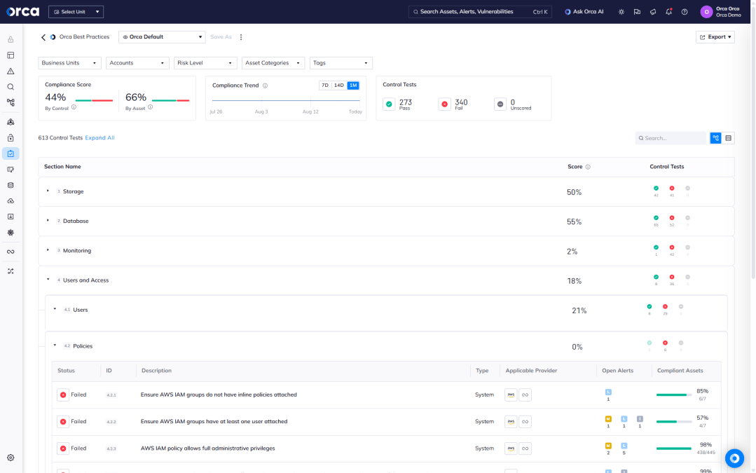Open settings gear in the left sidebar
756x473 pixels.
(11, 458)
